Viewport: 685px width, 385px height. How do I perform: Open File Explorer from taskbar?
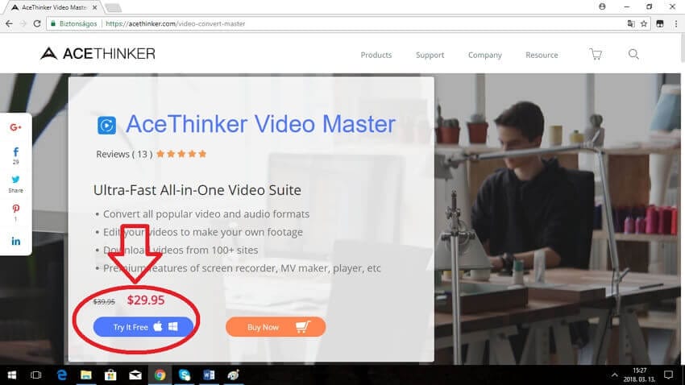click(86, 375)
